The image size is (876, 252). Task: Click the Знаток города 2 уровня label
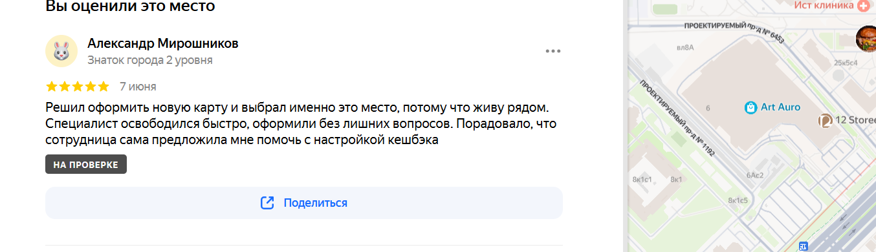coord(150,60)
